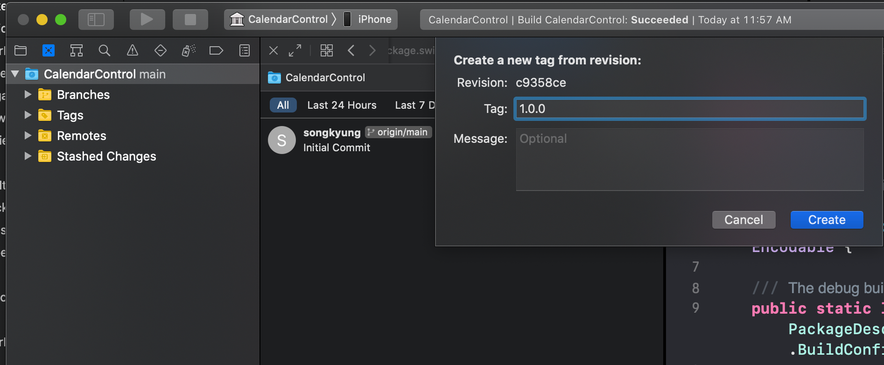
Task: Collapse the CalendarControl main repository
Action: point(15,74)
